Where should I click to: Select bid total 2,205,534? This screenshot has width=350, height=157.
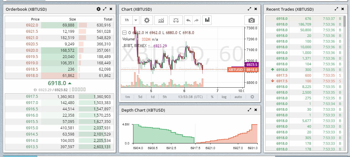[102, 141]
